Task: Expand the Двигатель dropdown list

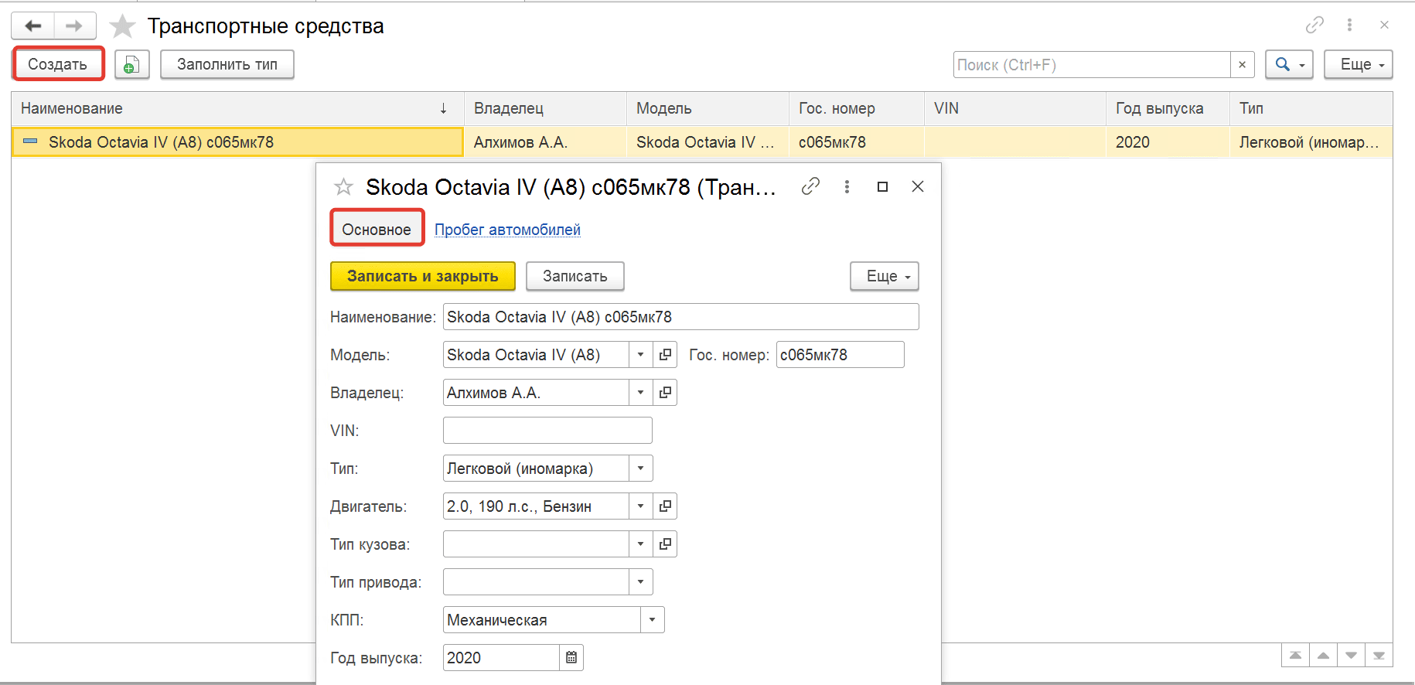Action: click(x=640, y=506)
